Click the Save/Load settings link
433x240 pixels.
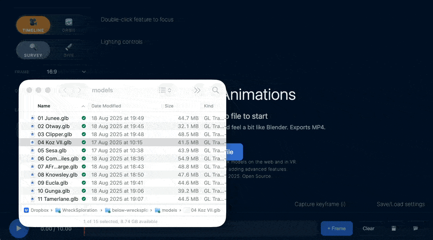pos(400,204)
